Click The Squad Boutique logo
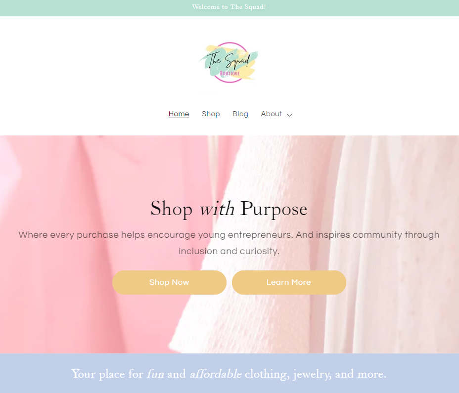Viewport: 459px width, 393px height. point(229,63)
